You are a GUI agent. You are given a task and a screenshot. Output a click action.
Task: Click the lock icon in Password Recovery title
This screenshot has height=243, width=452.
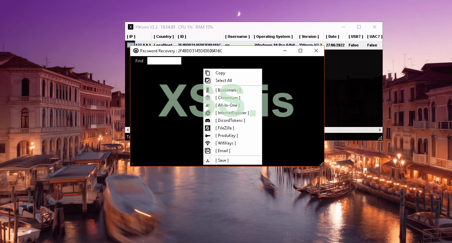coord(136,51)
